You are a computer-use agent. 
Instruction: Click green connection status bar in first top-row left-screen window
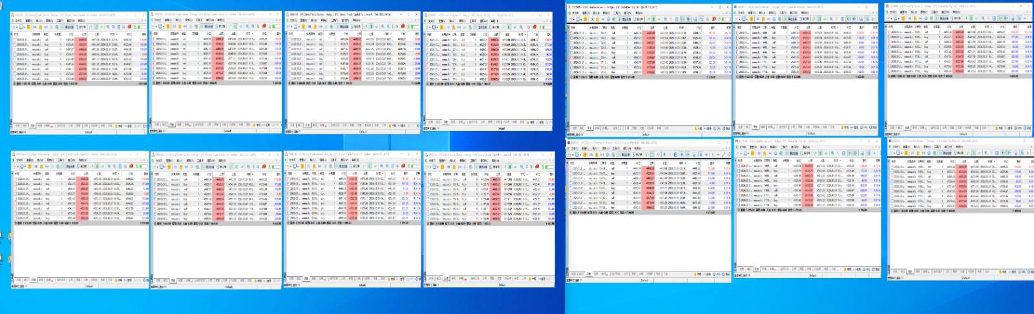[140, 27]
